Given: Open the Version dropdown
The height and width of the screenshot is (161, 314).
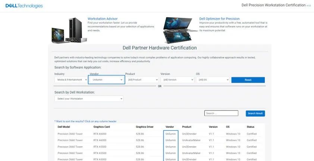Looking at the screenshot, I should pos(177,80).
